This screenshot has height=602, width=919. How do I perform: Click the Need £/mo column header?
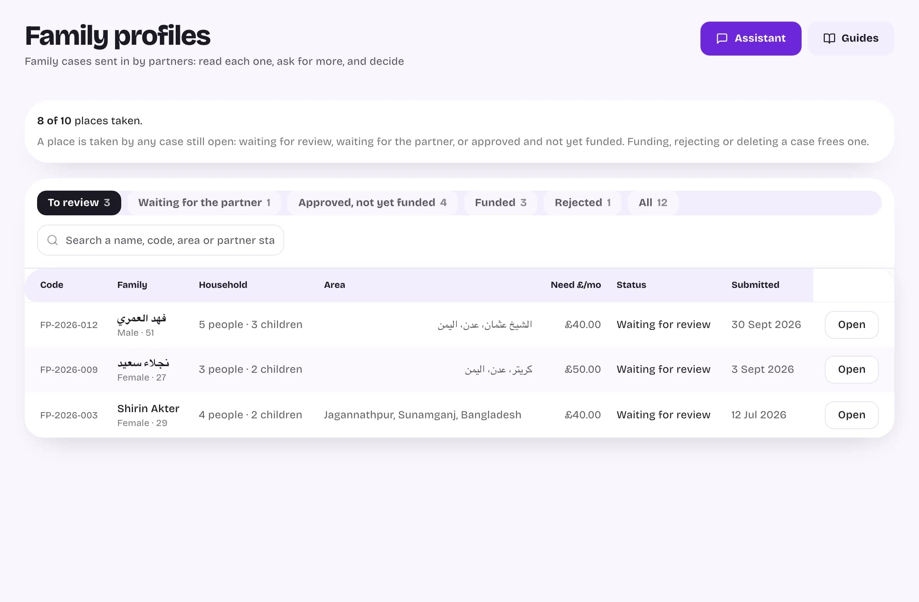pyautogui.click(x=576, y=285)
